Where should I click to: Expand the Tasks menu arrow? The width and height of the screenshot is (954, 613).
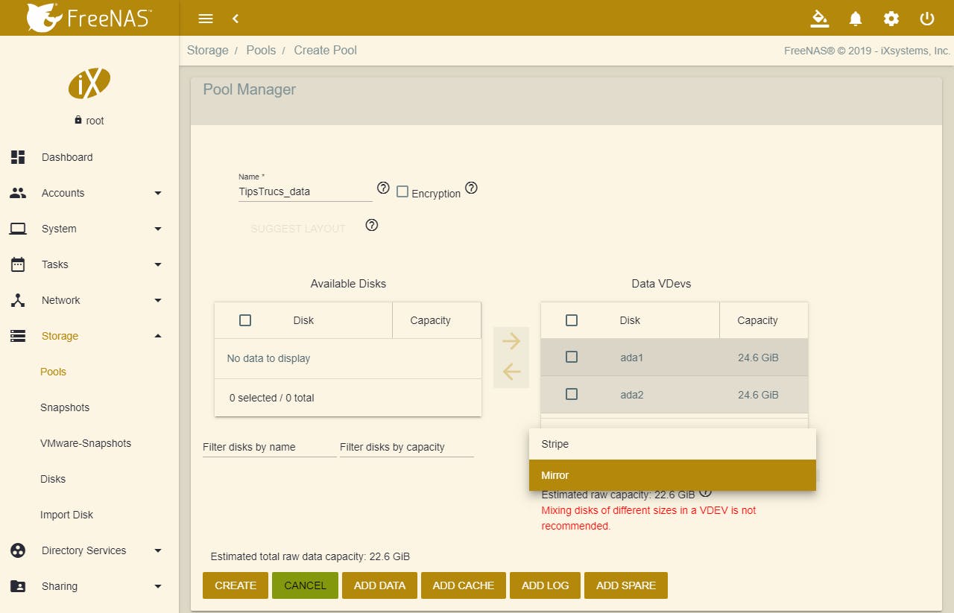[158, 264]
